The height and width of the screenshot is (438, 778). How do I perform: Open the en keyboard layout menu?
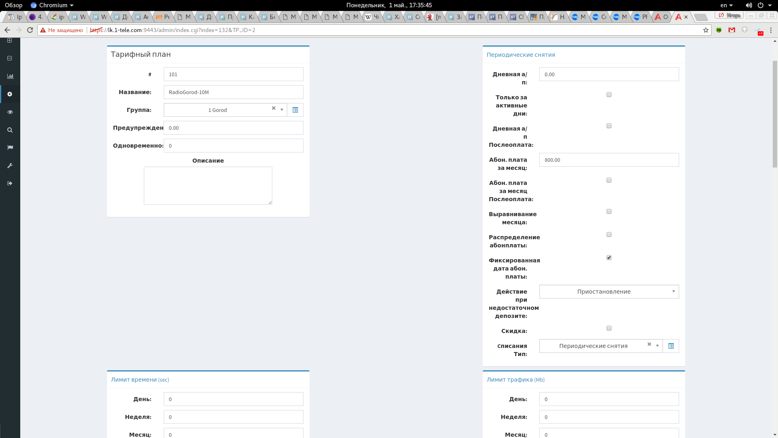coord(726,5)
